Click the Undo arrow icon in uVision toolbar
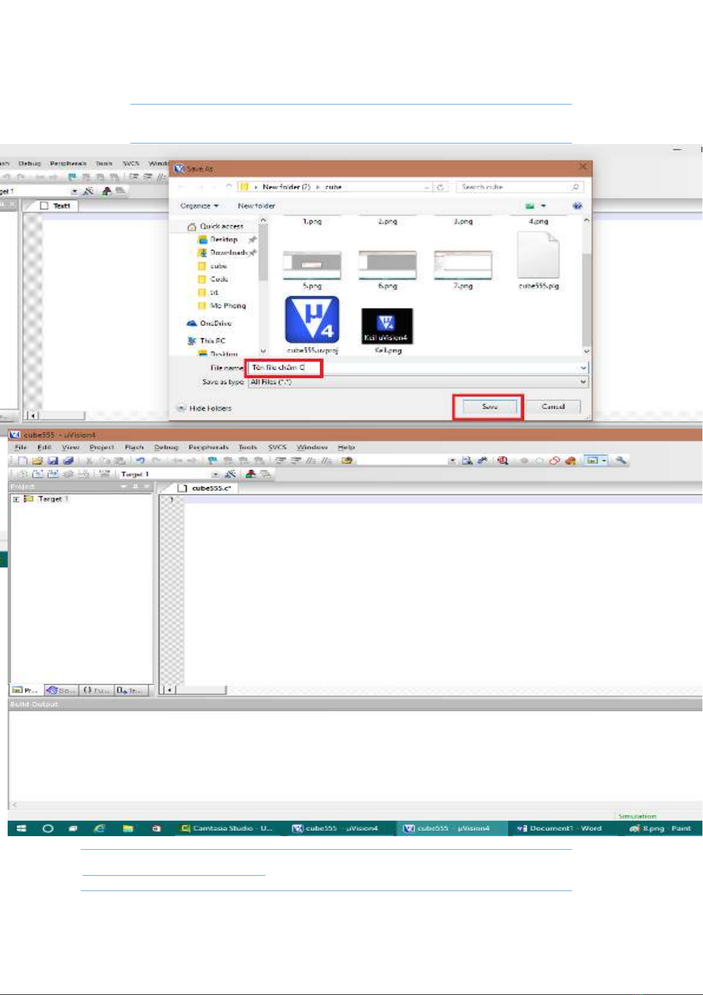This screenshot has height=995, width=703. [x=140, y=461]
